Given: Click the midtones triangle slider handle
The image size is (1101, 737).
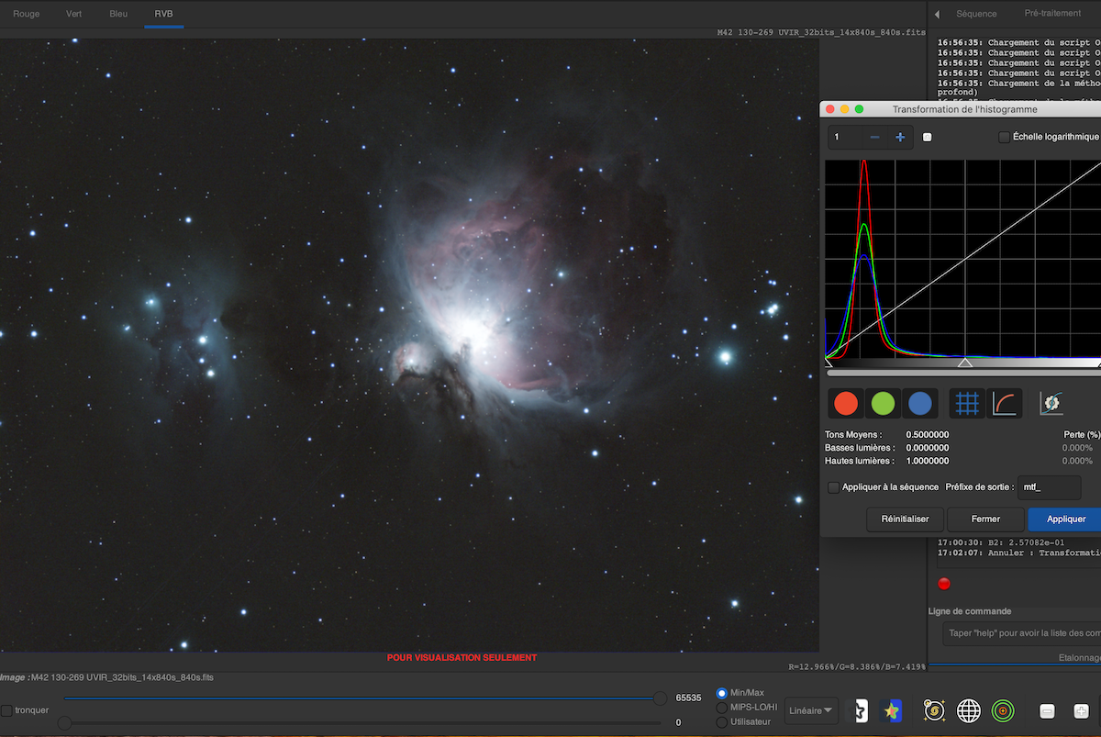Looking at the screenshot, I should (964, 363).
